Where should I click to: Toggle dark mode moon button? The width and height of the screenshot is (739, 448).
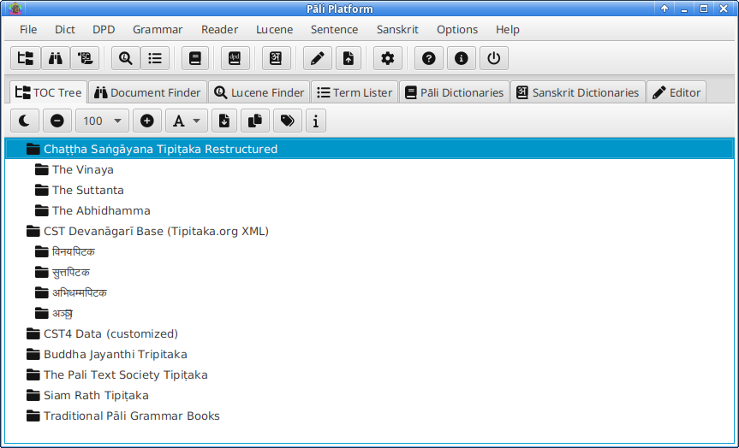click(x=25, y=121)
